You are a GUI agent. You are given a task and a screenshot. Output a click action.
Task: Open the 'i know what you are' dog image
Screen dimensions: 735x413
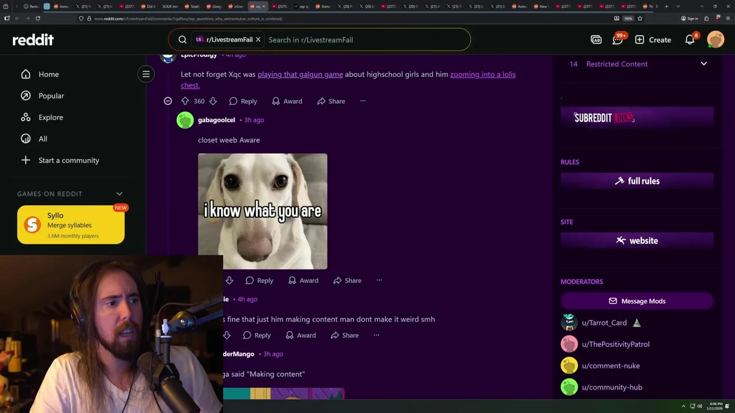pos(262,211)
